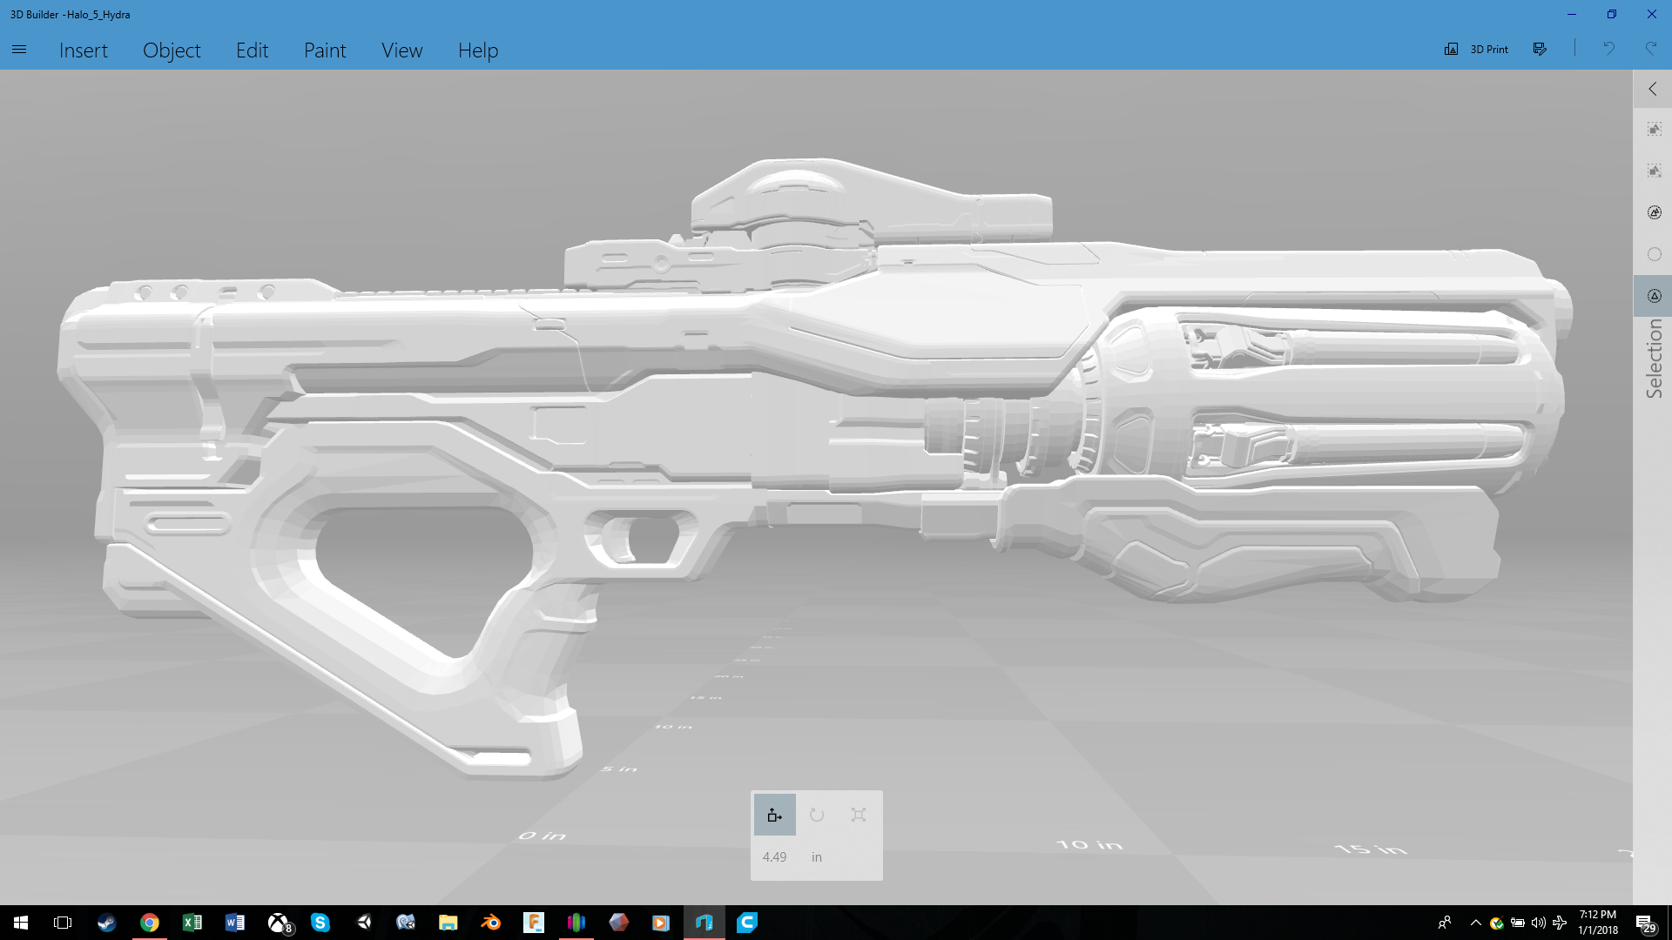1672x940 pixels.
Task: Open Steam from the taskbar
Action: (106, 923)
